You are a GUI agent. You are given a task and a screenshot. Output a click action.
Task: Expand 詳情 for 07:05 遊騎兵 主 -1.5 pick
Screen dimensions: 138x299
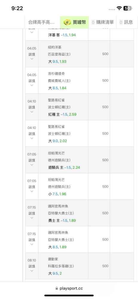point(32,160)
